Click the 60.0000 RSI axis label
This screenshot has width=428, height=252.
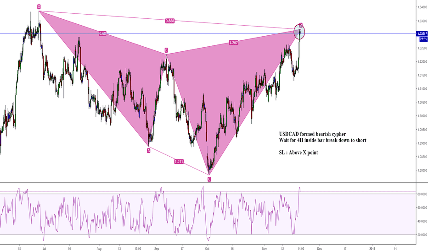[422, 208]
